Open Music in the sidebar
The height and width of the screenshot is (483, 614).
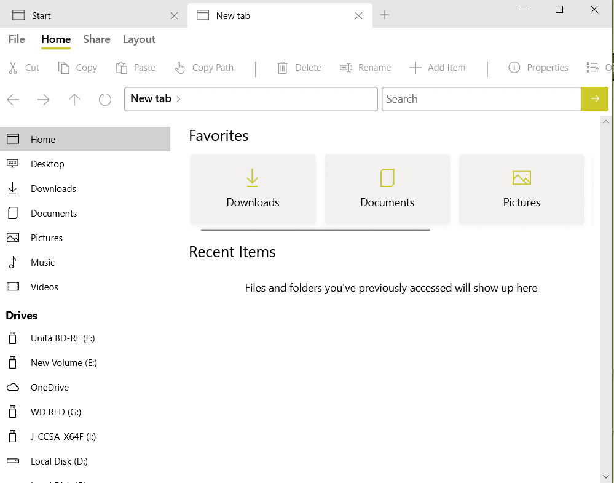(85, 262)
